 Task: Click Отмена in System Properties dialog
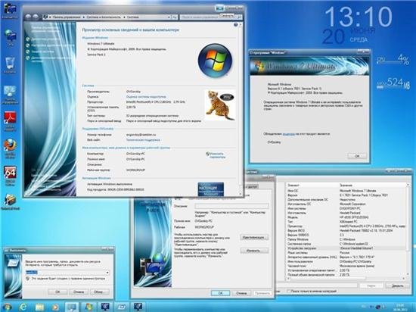(x=241, y=293)
